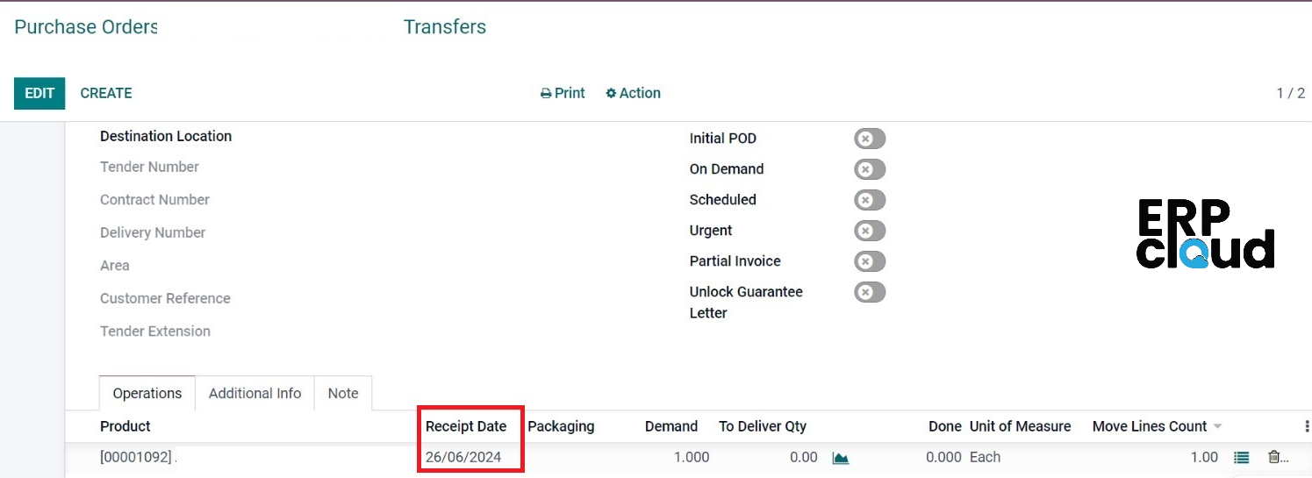Click the CREATE button

click(x=106, y=94)
